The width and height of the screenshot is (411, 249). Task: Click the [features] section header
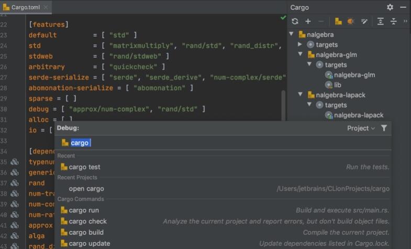pyautogui.click(x=49, y=25)
